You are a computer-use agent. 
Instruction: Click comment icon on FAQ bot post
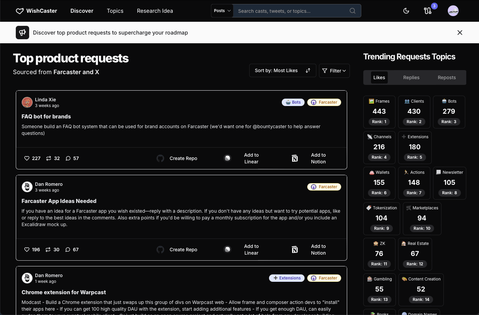(68, 158)
